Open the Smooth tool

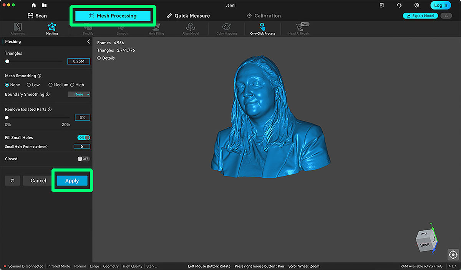click(x=122, y=28)
